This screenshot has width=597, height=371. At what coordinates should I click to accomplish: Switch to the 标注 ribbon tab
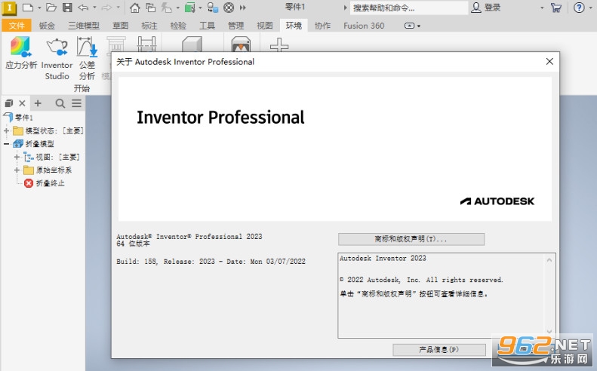point(149,26)
